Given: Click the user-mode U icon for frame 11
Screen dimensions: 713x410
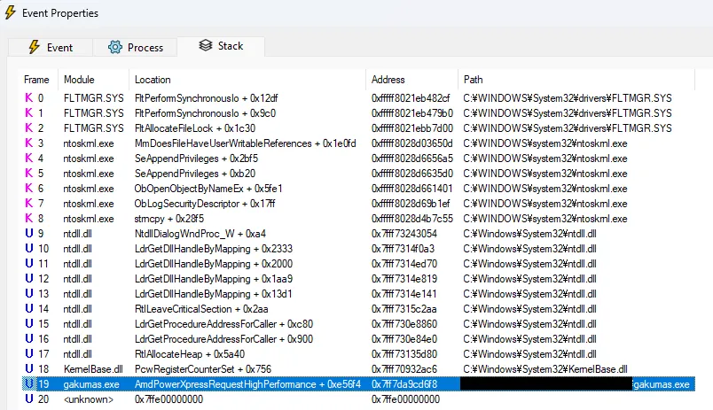Looking at the screenshot, I should click(x=29, y=263).
